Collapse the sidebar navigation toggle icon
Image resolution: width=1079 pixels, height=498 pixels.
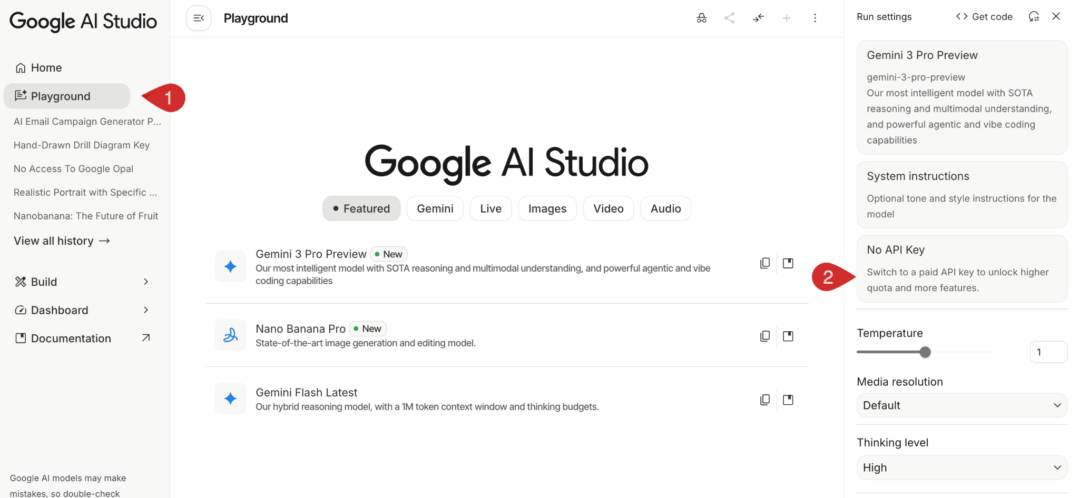pos(199,18)
